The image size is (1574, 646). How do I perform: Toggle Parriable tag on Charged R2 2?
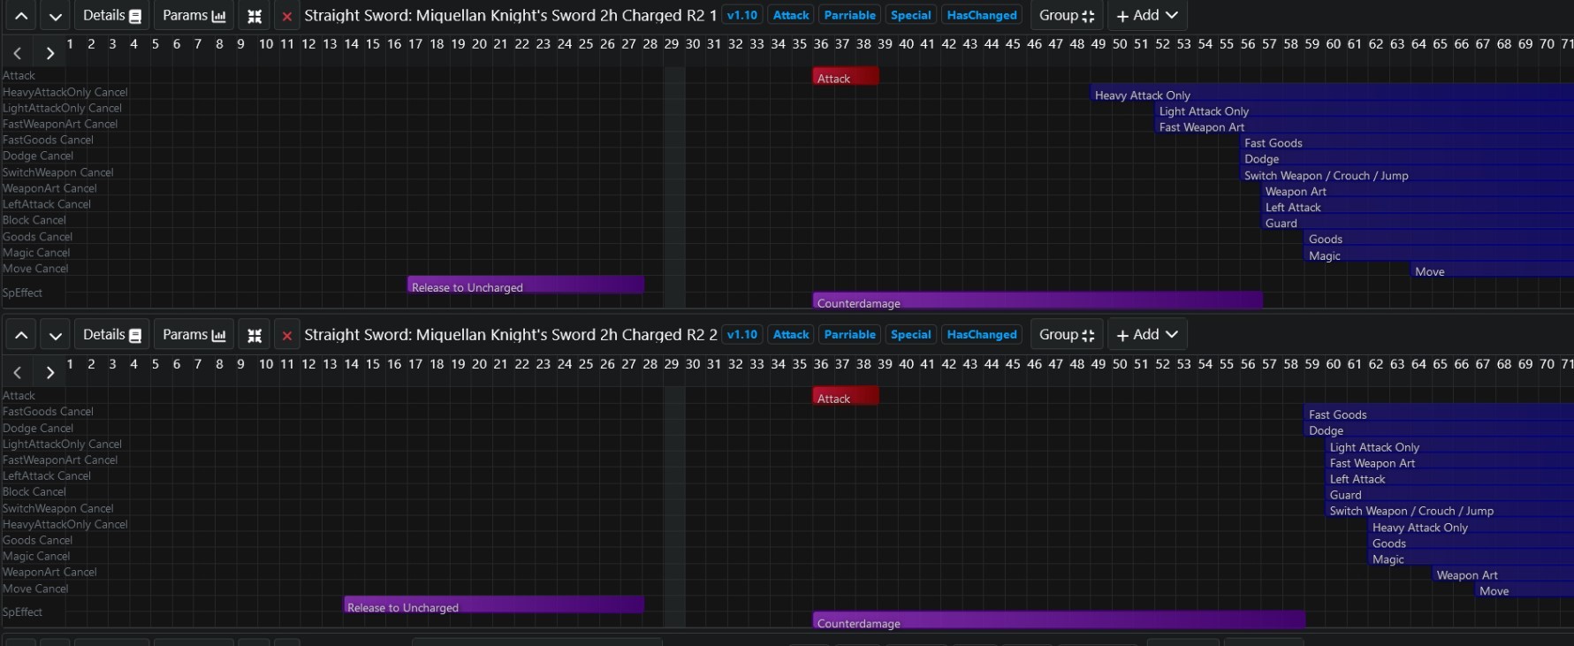coord(850,335)
